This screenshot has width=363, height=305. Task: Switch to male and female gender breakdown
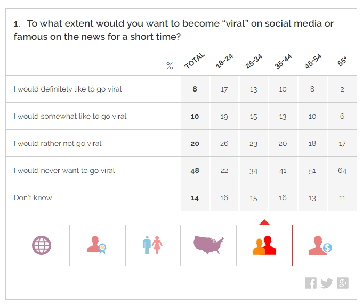153,245
